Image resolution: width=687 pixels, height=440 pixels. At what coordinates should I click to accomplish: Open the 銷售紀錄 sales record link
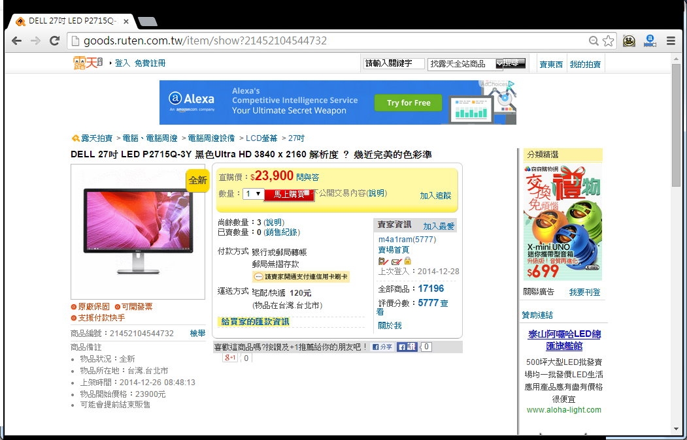[282, 232]
